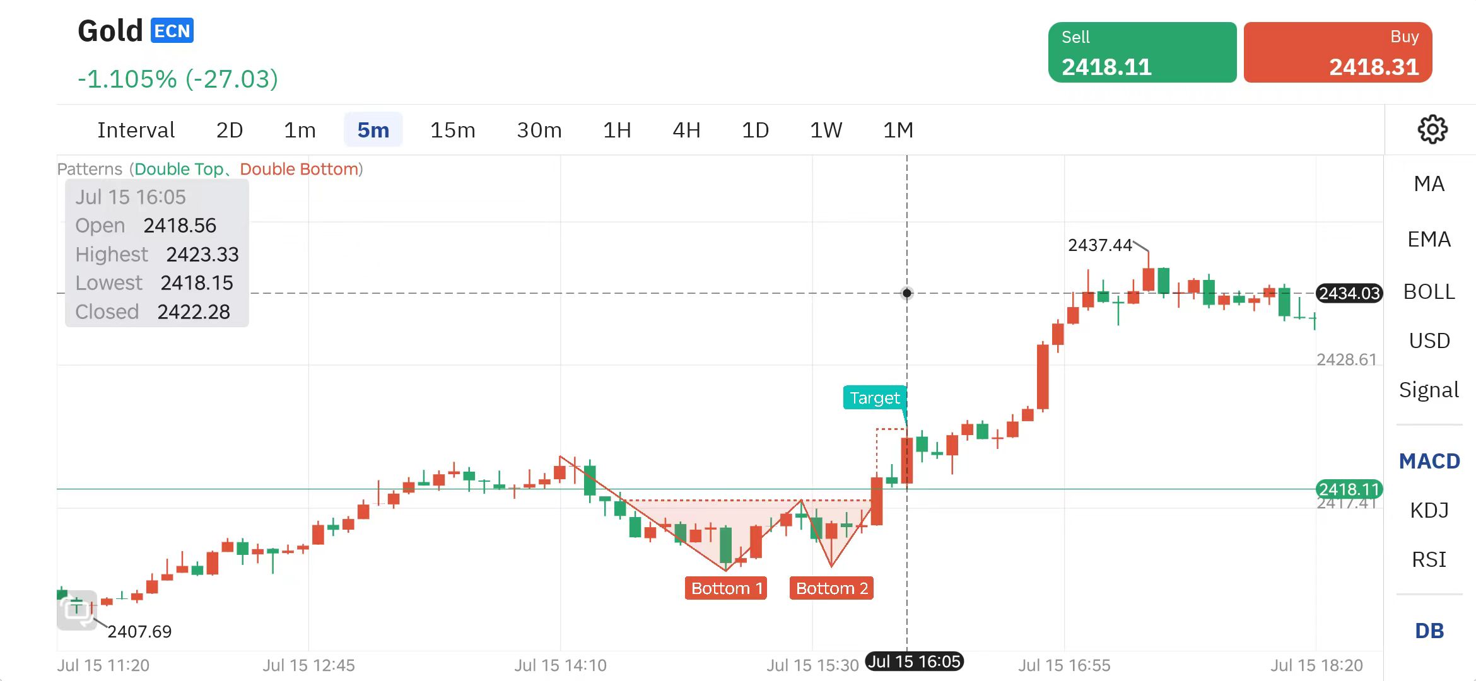Toggle the EMA indicator

[x=1429, y=240]
